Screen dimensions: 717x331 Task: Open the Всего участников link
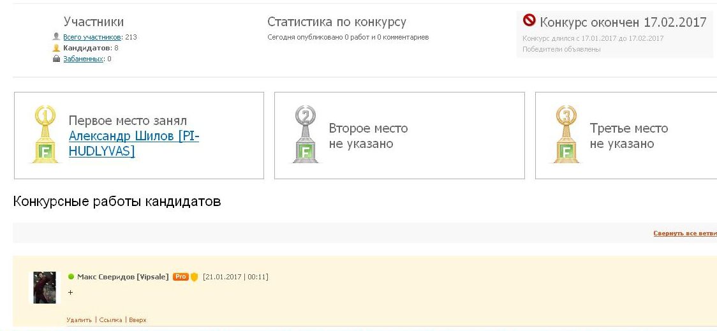tap(92, 37)
